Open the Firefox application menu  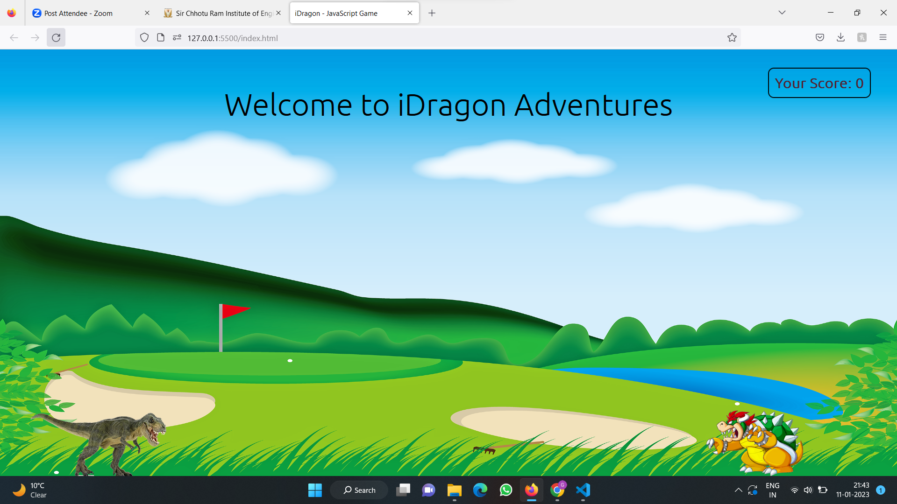[x=883, y=37]
